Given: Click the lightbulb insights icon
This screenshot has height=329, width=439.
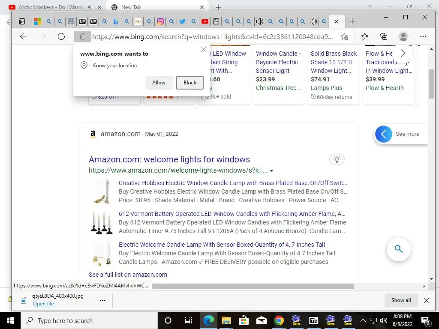Looking at the screenshot, I should click(x=337, y=159).
